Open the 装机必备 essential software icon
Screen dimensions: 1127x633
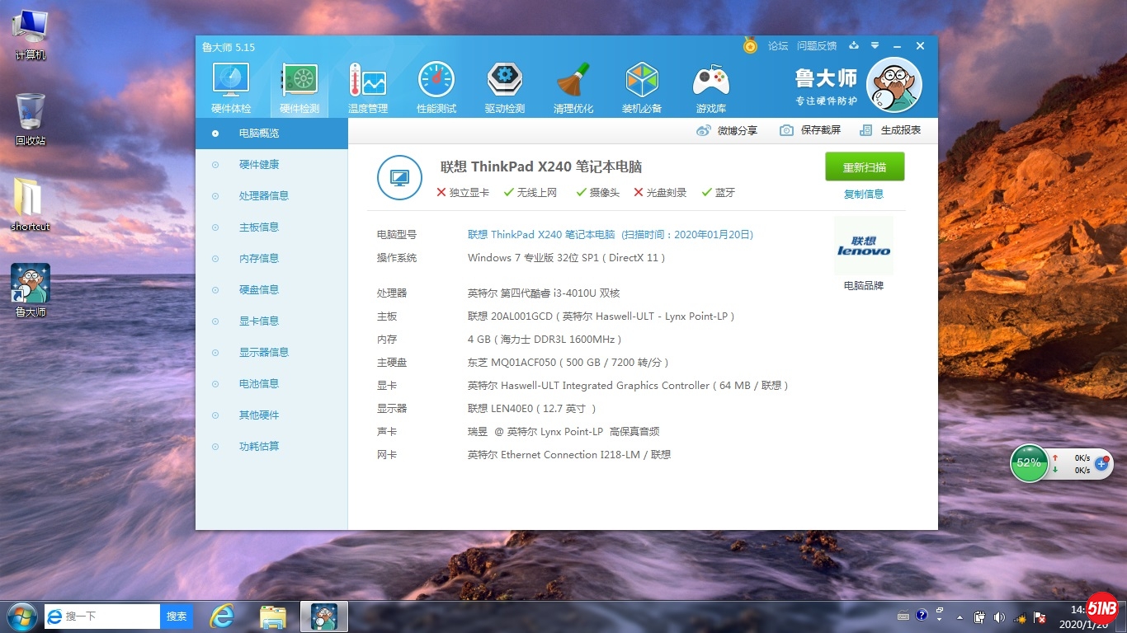(x=641, y=87)
